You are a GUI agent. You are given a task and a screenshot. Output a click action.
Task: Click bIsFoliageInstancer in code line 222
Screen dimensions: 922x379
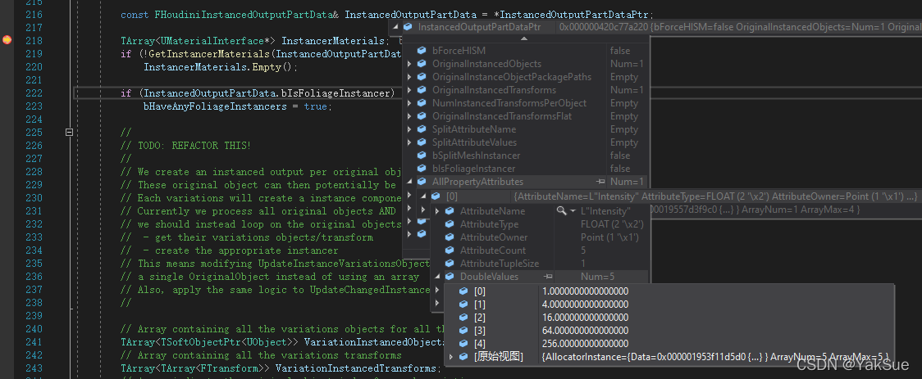(337, 93)
